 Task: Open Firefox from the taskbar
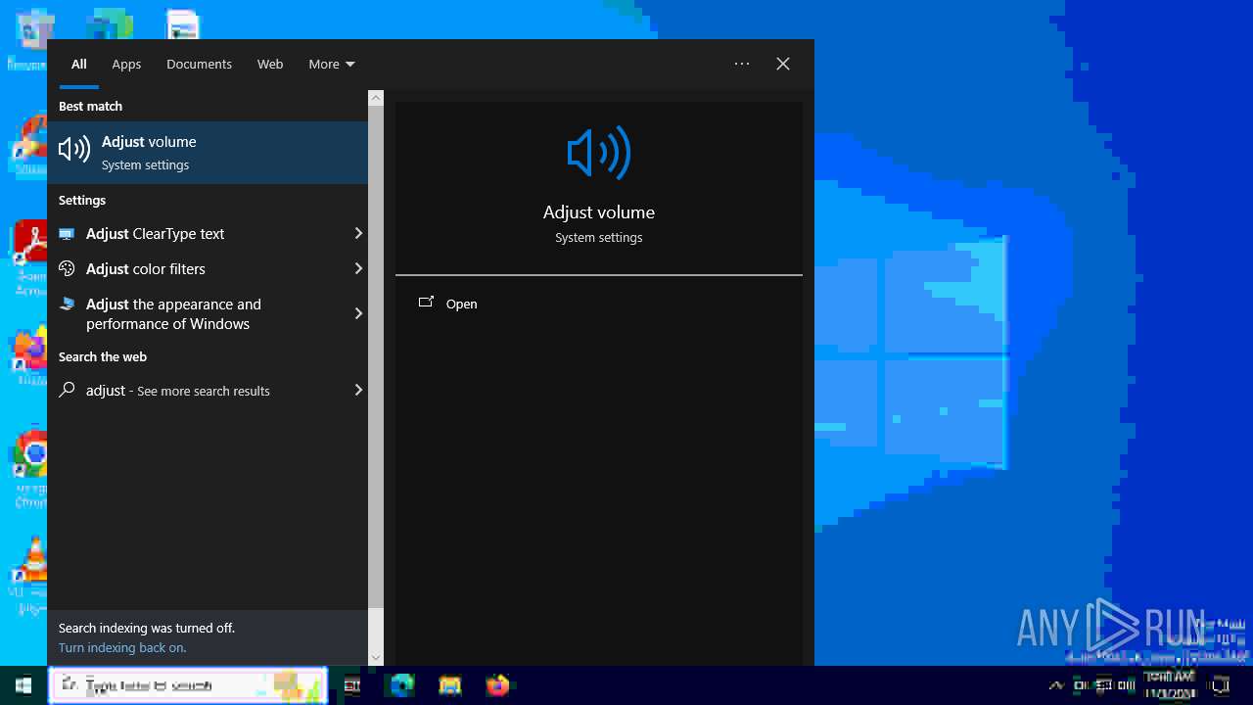point(498,685)
